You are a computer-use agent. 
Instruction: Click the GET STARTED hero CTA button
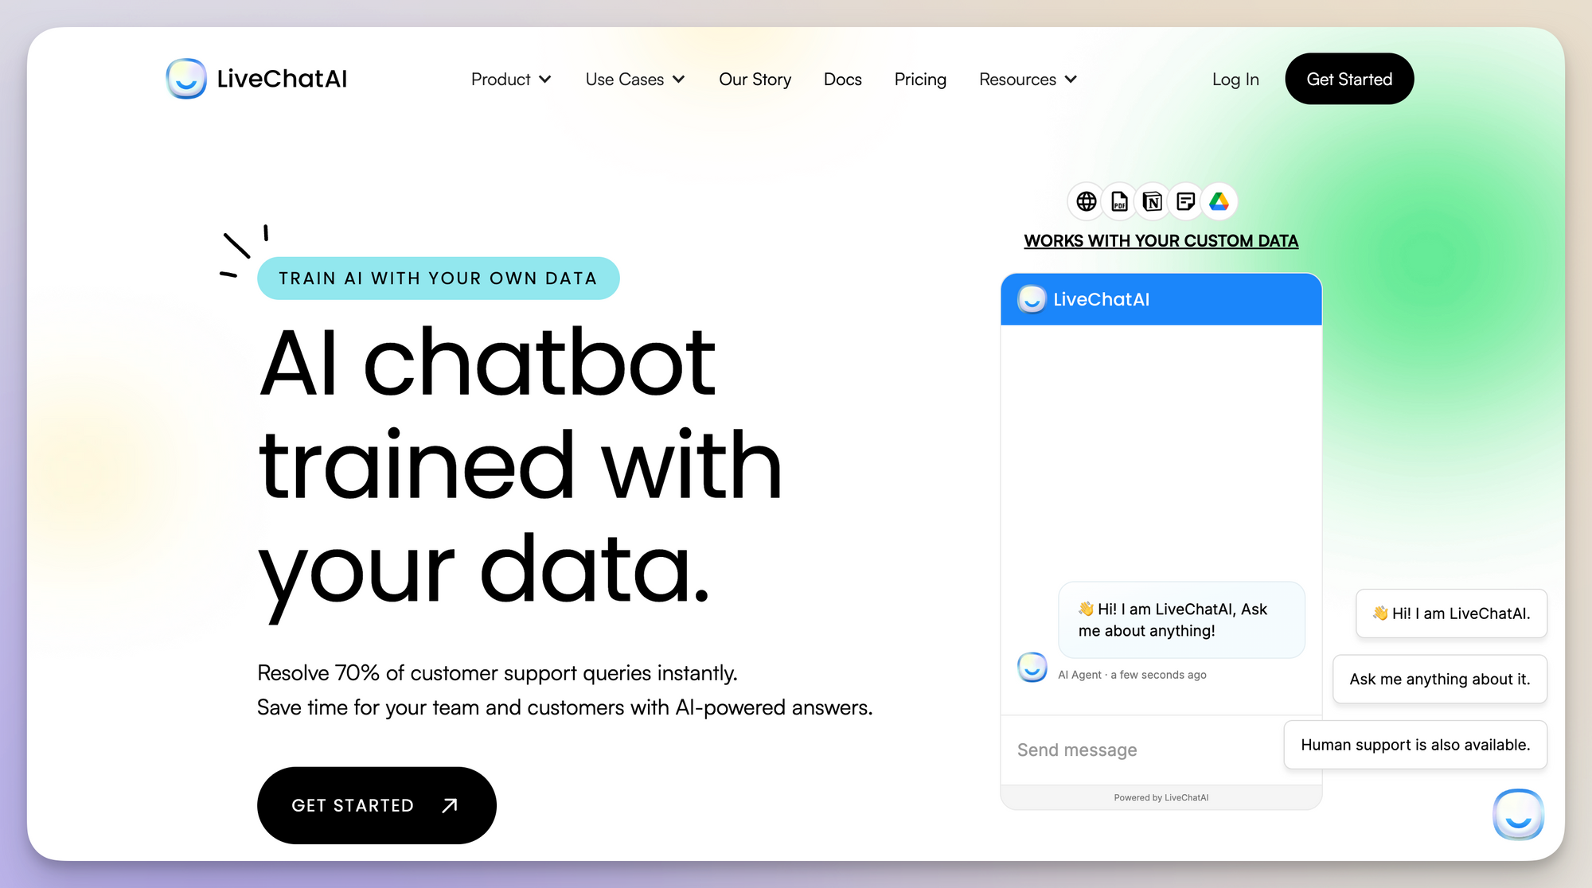pyautogui.click(x=375, y=804)
